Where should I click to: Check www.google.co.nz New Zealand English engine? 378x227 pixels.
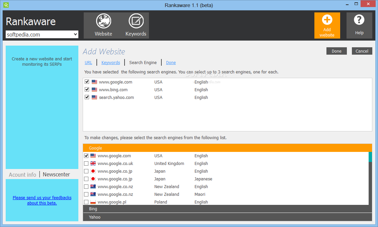tap(86, 187)
